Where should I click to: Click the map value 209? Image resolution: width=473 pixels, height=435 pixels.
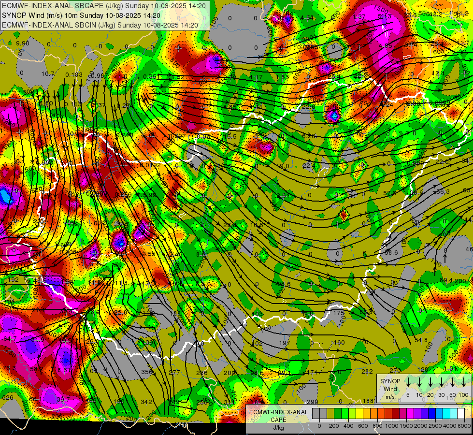[x=229, y=373]
